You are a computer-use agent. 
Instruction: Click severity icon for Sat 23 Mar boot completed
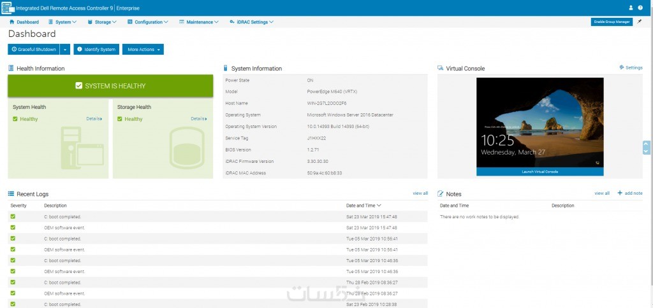pyautogui.click(x=13, y=216)
